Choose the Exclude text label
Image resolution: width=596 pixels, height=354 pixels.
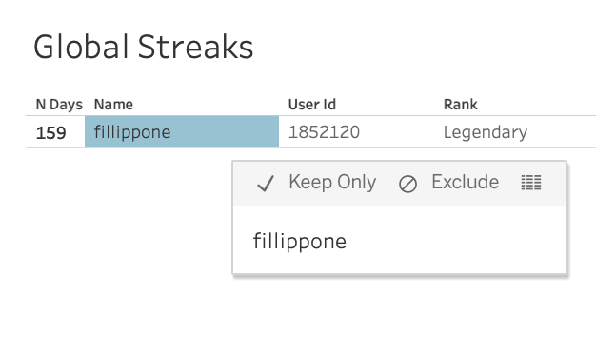(465, 182)
